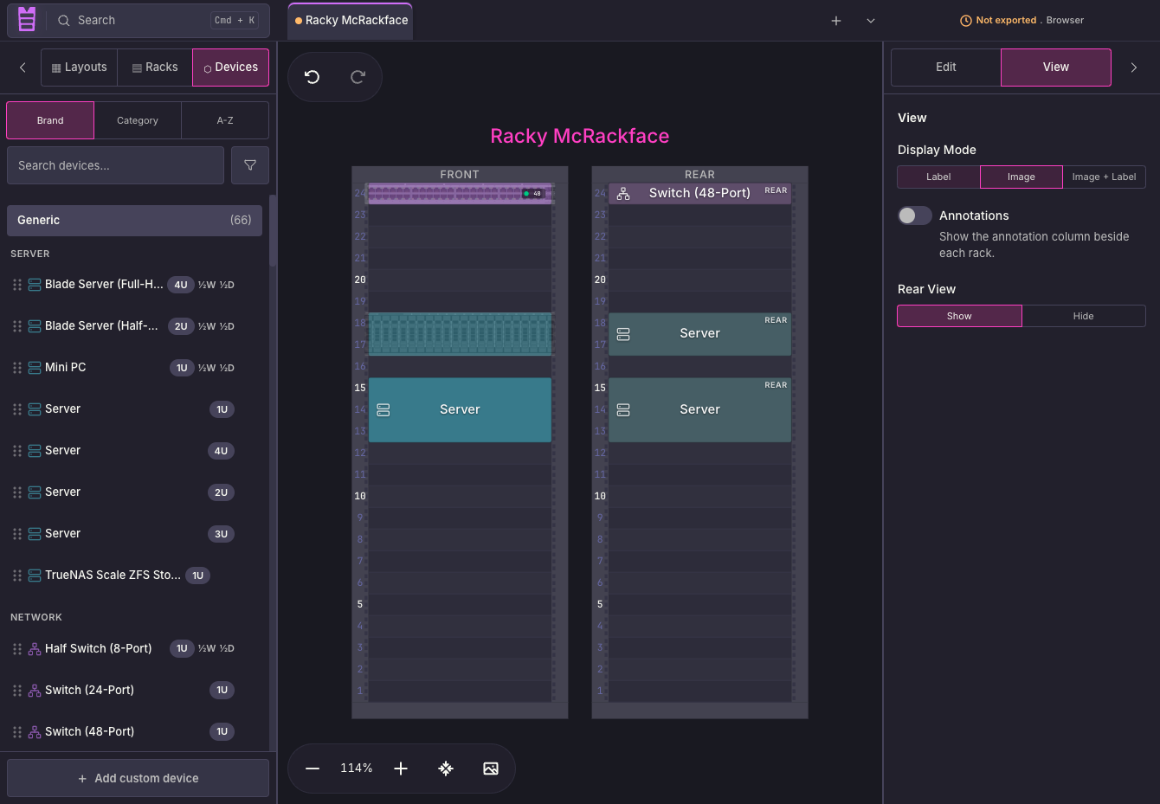Fit rack to view icon
The height and width of the screenshot is (804, 1160).
[x=446, y=769]
